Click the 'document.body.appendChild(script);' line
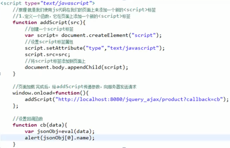 (76, 67)
